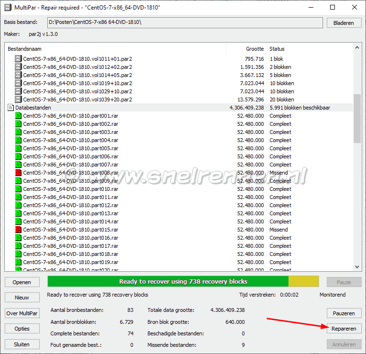Click the file list scroll down arrow
The height and width of the screenshot is (354, 366).
coord(357,266)
